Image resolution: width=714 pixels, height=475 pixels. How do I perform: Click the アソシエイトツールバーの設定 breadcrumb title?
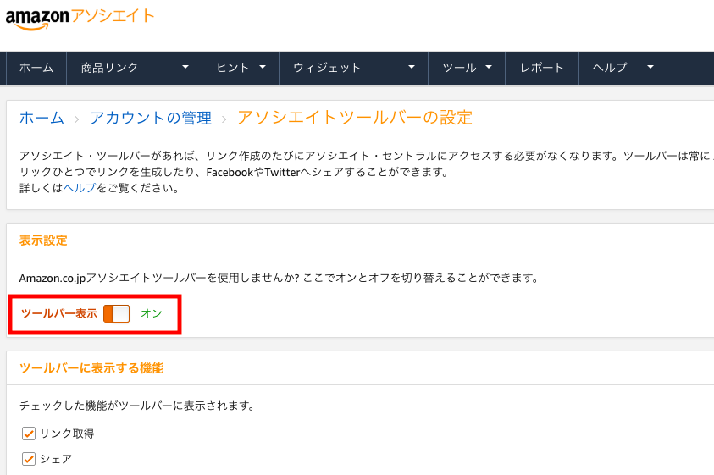point(355,118)
